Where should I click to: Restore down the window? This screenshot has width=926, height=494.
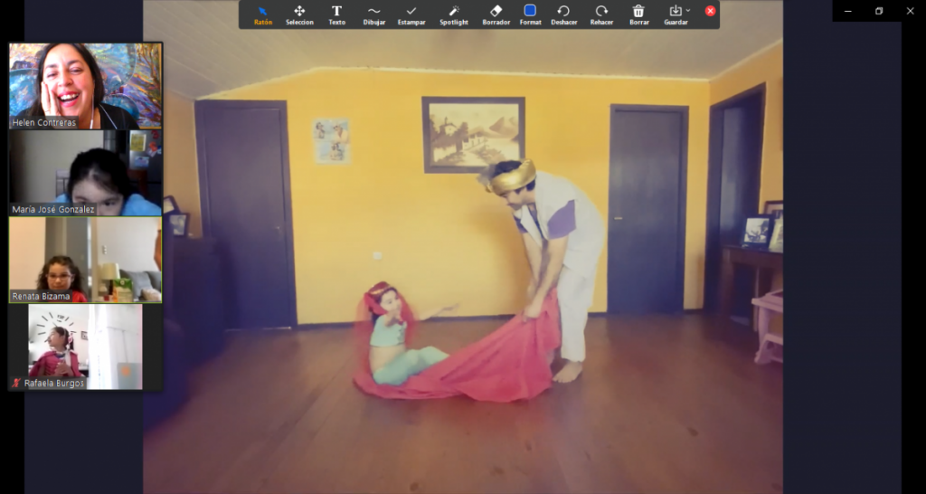878,11
